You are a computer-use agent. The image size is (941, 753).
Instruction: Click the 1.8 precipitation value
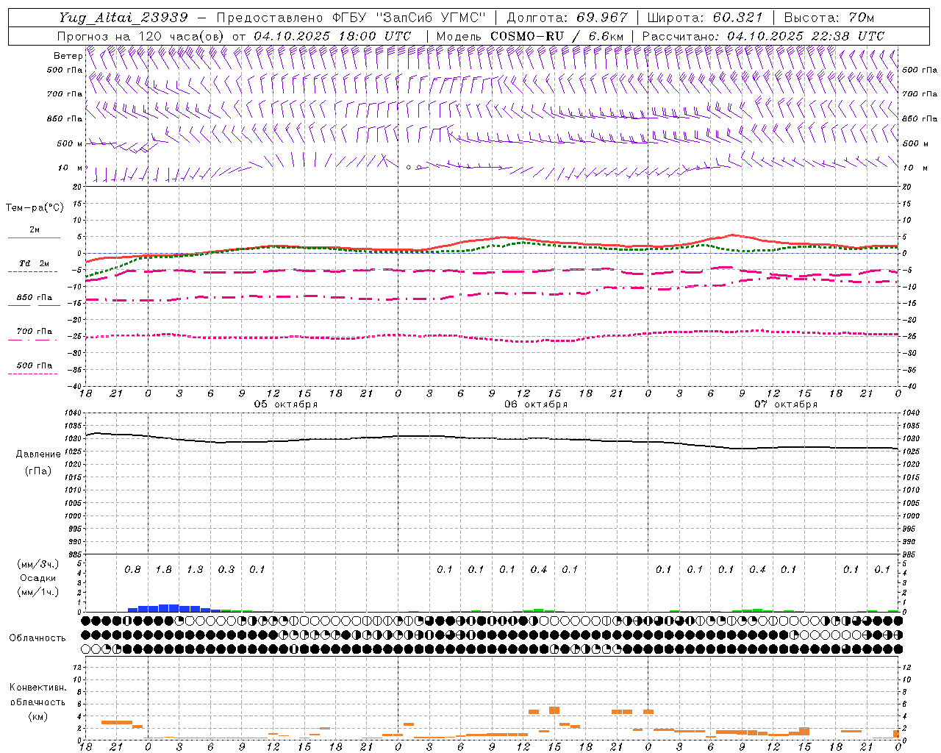click(x=163, y=569)
